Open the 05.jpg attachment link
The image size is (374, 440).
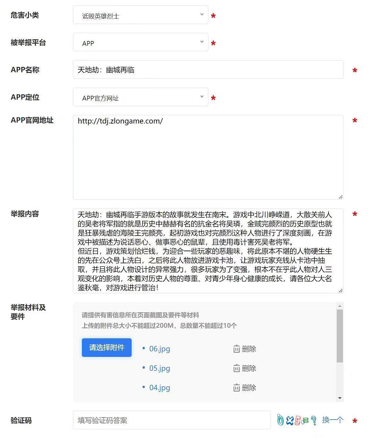tap(159, 368)
